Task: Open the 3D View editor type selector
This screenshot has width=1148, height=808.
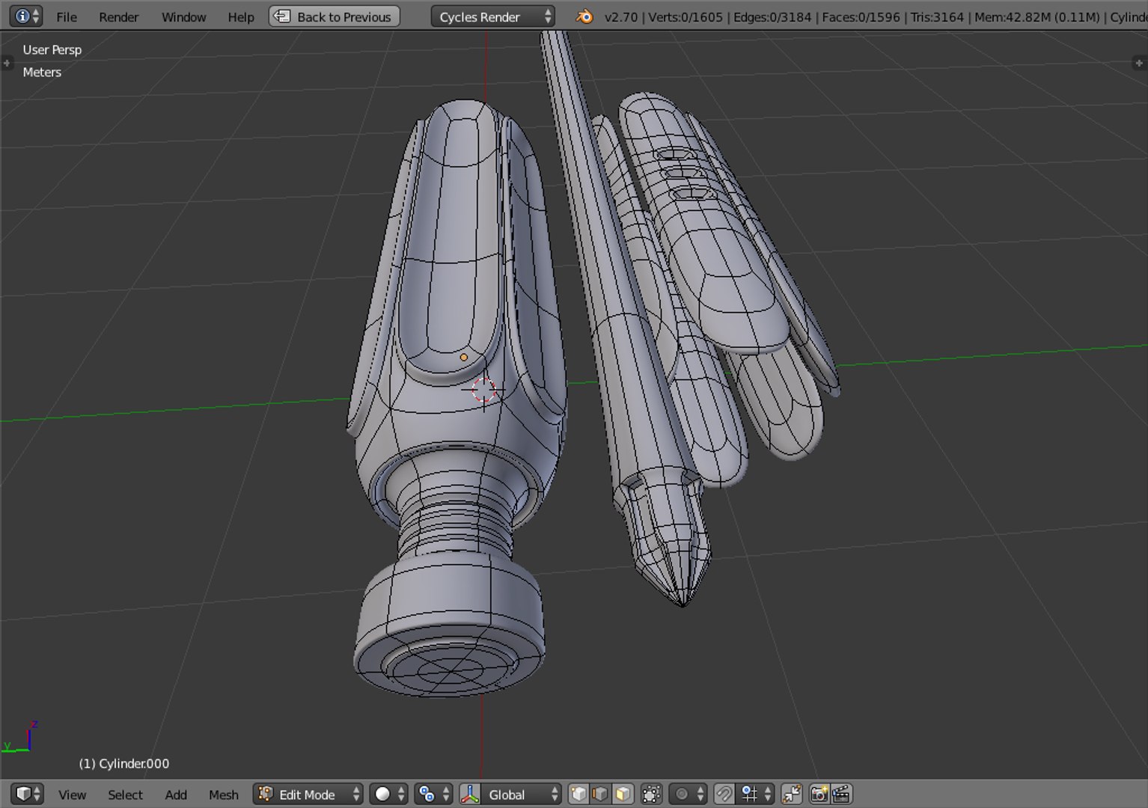Action: tap(28, 794)
